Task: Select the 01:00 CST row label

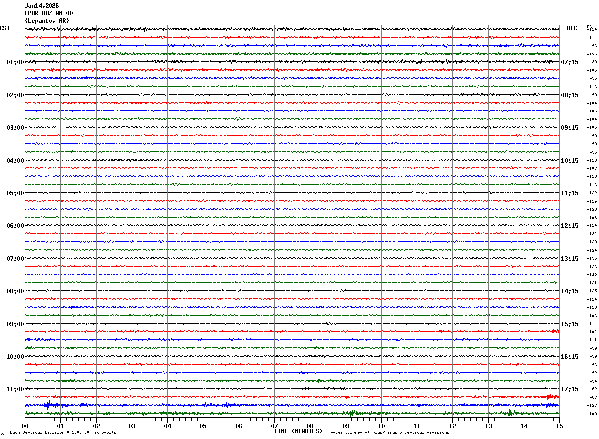Action: (x=15, y=62)
